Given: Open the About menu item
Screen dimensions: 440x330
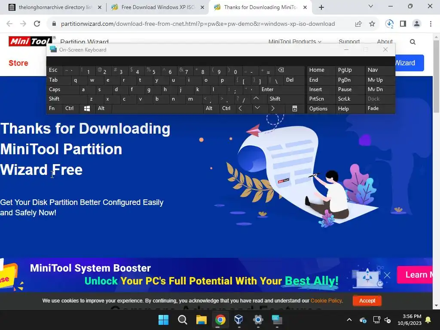Looking at the screenshot, I should pyautogui.click(x=385, y=42).
